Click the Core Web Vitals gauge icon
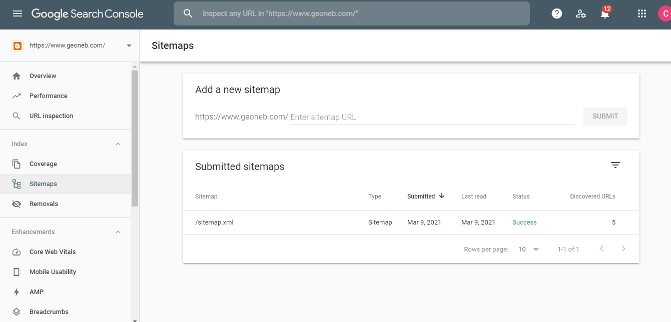This screenshot has width=671, height=322. pyautogui.click(x=17, y=252)
